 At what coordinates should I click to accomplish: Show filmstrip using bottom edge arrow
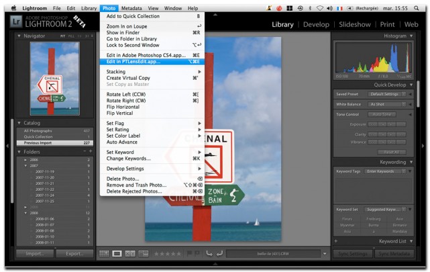coord(215,264)
